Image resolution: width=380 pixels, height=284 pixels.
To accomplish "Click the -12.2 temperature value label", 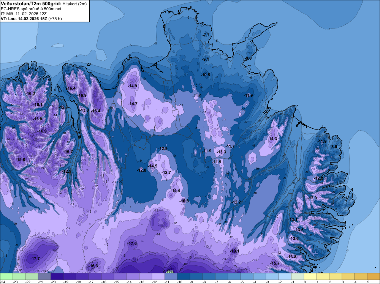I will point(236,202).
